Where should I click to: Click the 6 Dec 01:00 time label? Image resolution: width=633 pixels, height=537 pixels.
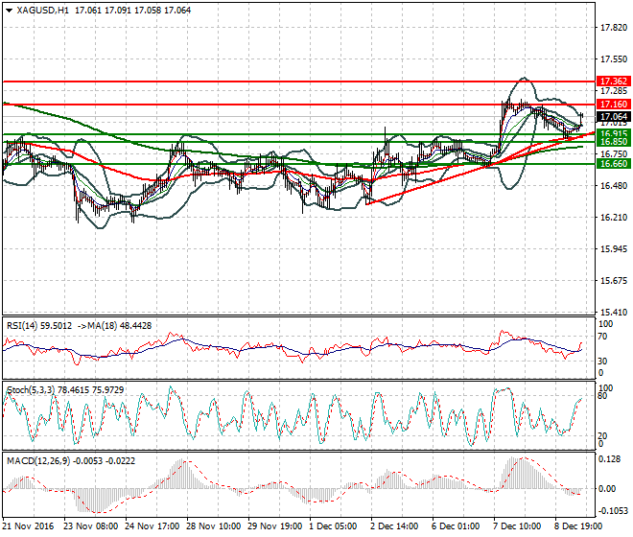[x=456, y=526]
